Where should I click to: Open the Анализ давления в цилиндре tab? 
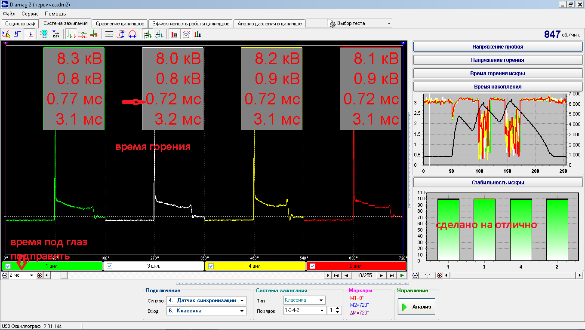(x=270, y=24)
